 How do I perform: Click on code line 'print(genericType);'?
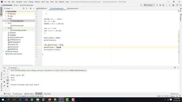click(52, 50)
